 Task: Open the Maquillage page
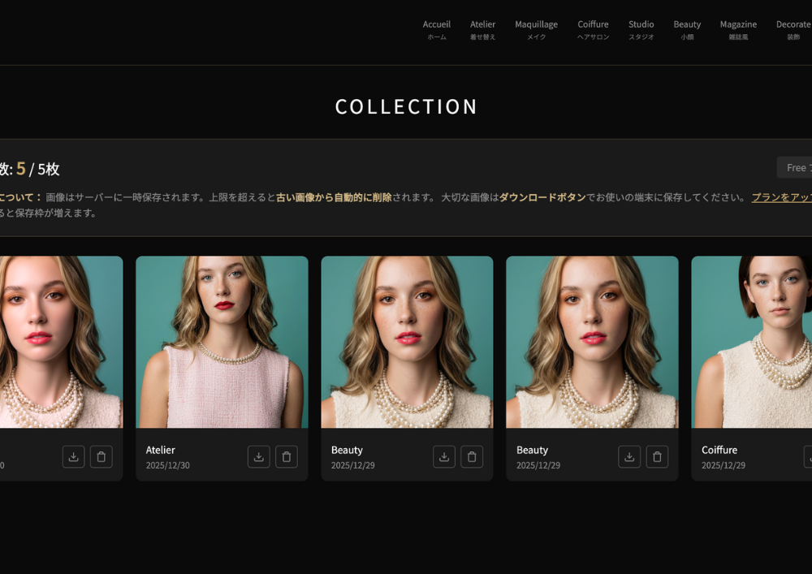[x=536, y=29]
